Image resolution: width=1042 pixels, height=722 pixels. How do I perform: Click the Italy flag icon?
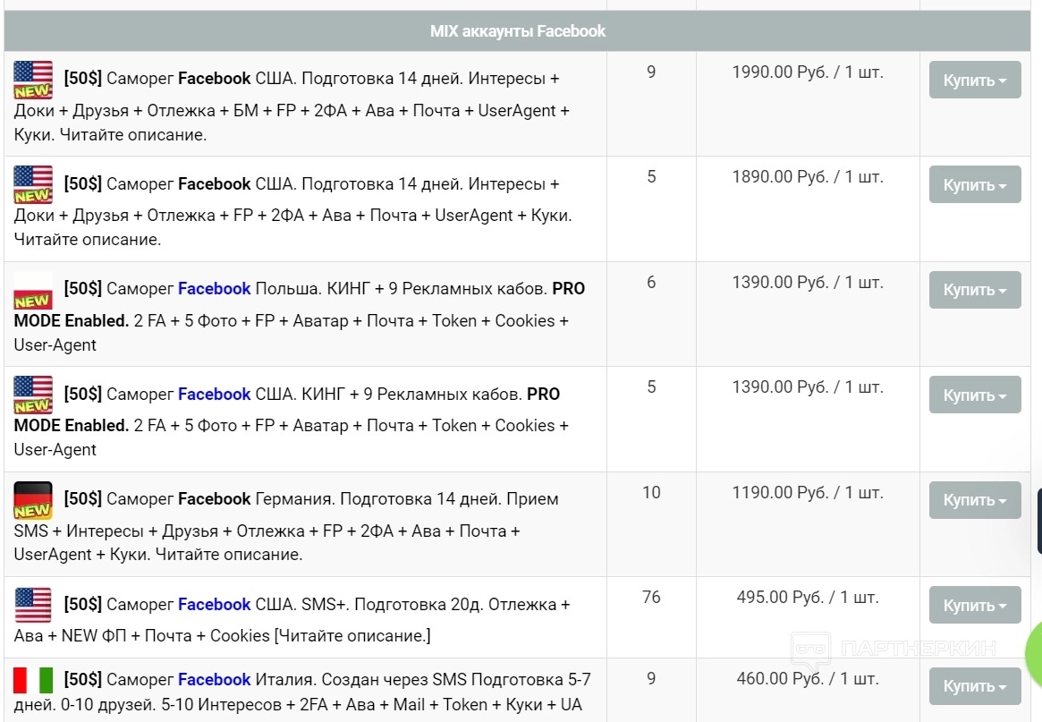coord(33,680)
